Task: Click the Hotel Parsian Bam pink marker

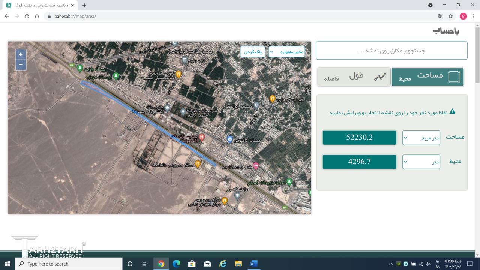Action: pos(256,166)
